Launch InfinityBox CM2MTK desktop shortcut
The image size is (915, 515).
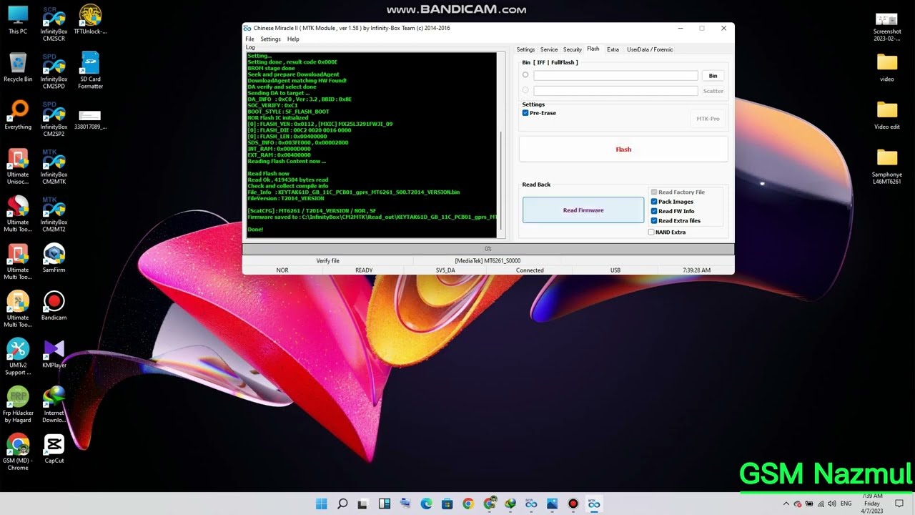point(54,167)
